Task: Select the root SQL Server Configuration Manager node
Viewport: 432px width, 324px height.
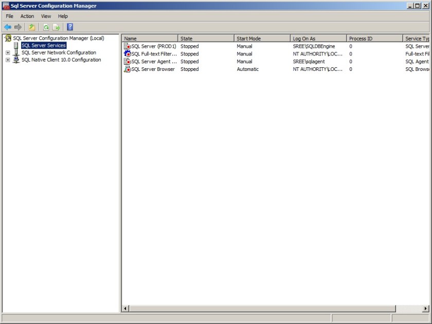Action: [58, 38]
